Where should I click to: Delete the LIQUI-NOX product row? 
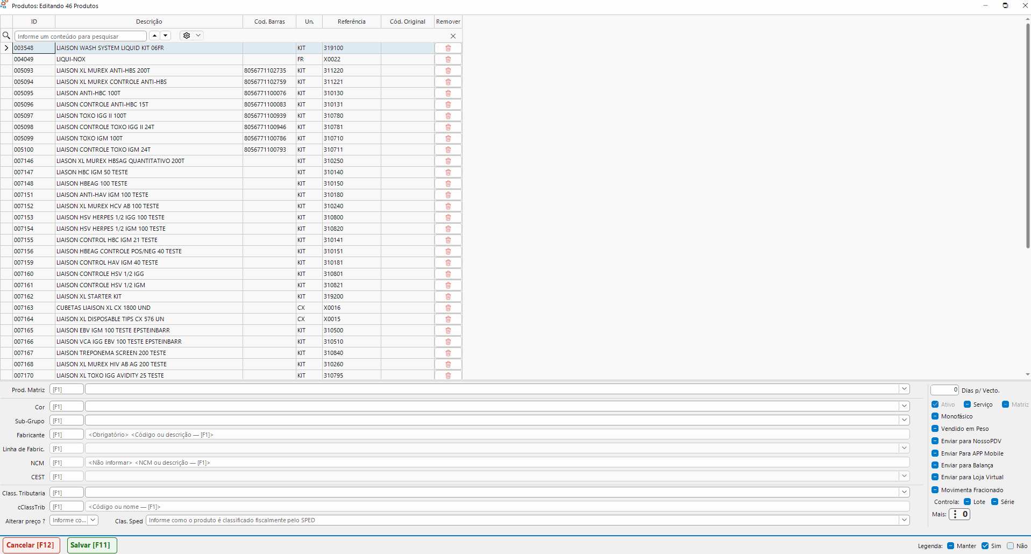coord(448,59)
